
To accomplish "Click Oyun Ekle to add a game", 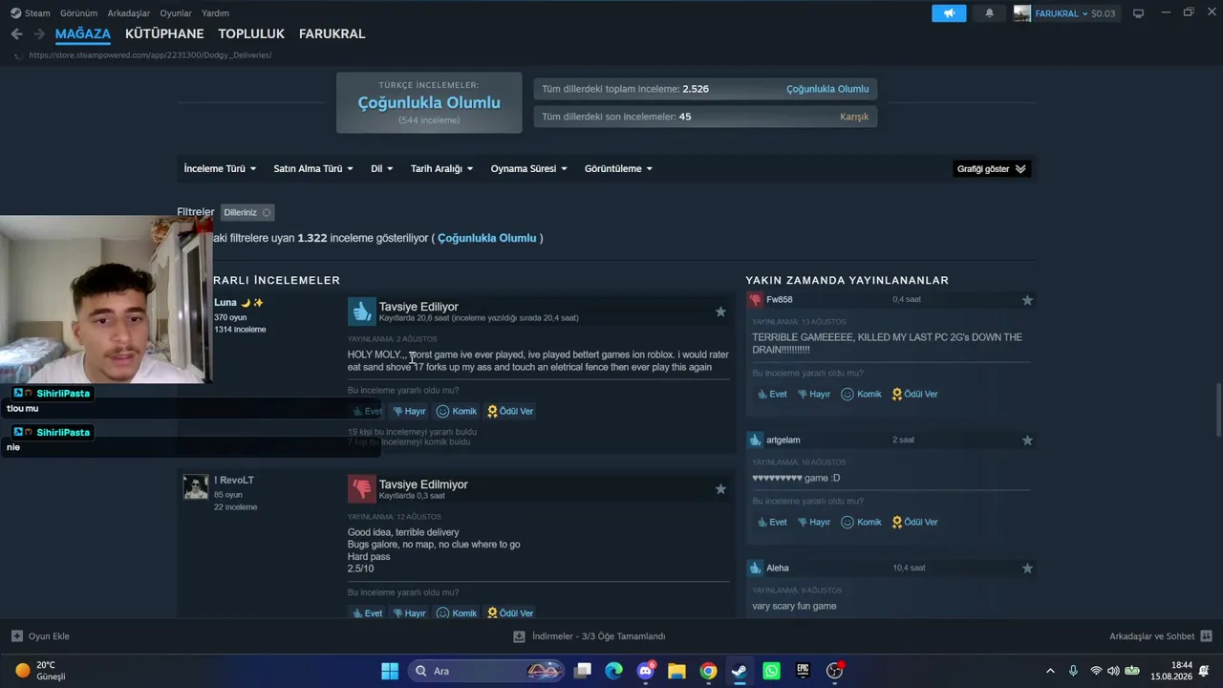I will 40,636.
